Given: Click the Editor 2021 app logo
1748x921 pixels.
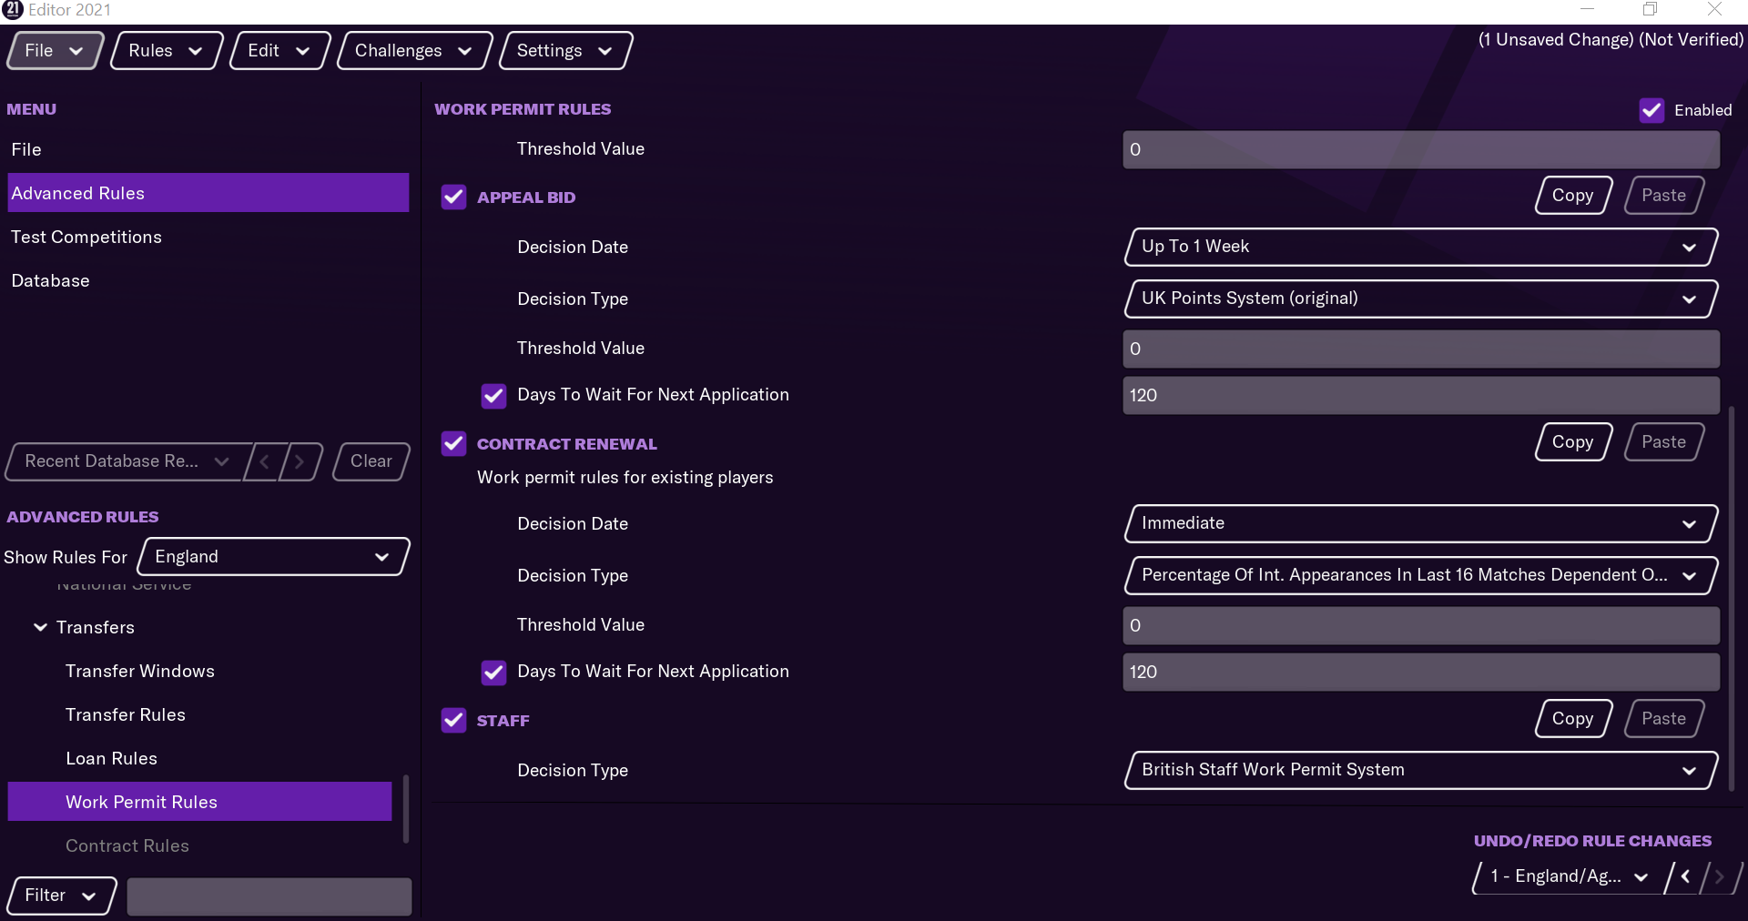Looking at the screenshot, I should [x=13, y=9].
